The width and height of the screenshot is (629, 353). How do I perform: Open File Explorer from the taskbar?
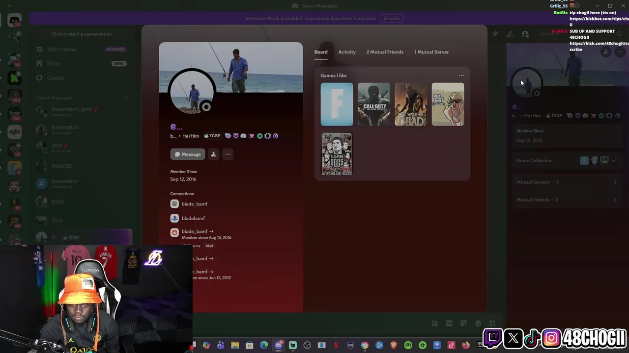click(x=235, y=346)
